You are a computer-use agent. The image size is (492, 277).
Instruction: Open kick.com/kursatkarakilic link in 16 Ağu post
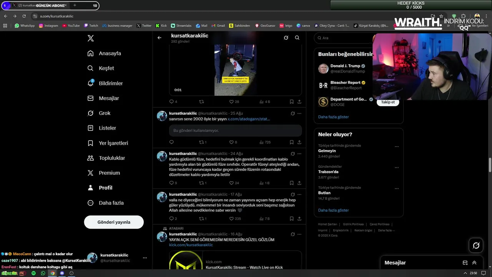(x=191, y=245)
